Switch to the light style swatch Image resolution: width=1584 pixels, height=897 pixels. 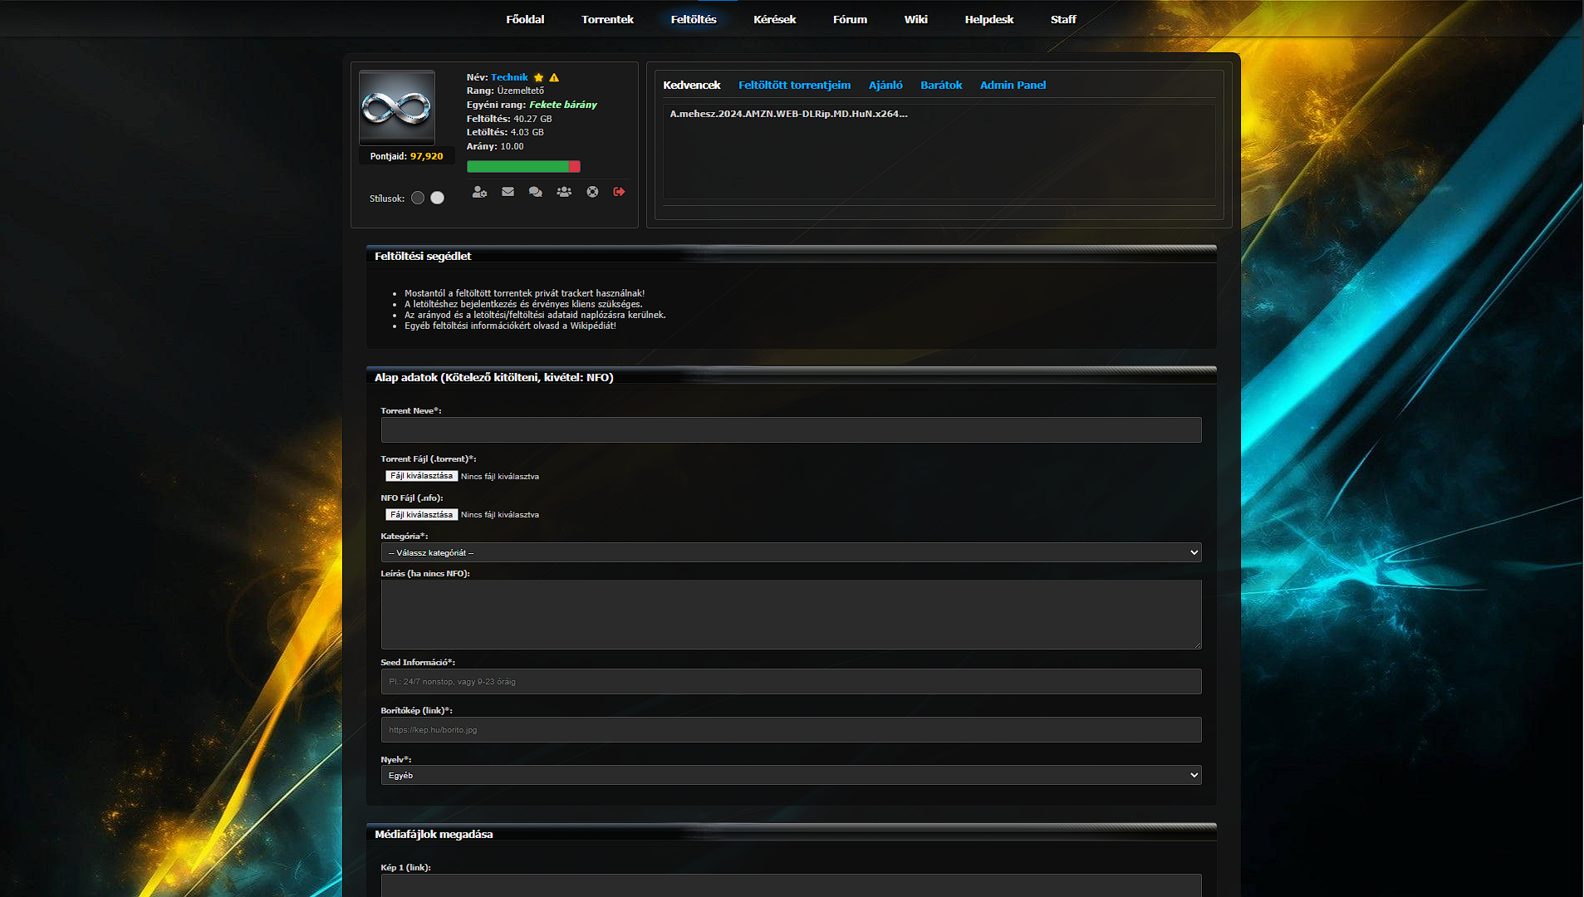coord(438,198)
